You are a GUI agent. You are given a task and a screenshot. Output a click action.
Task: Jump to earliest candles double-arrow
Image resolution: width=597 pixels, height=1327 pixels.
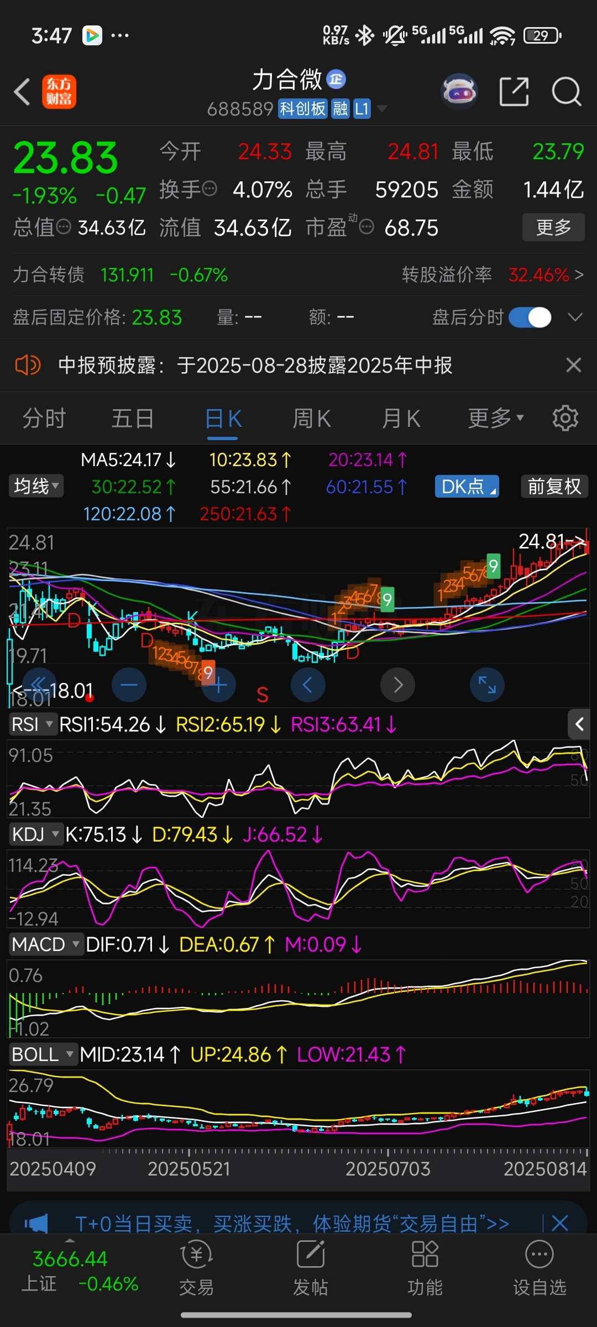coord(39,685)
